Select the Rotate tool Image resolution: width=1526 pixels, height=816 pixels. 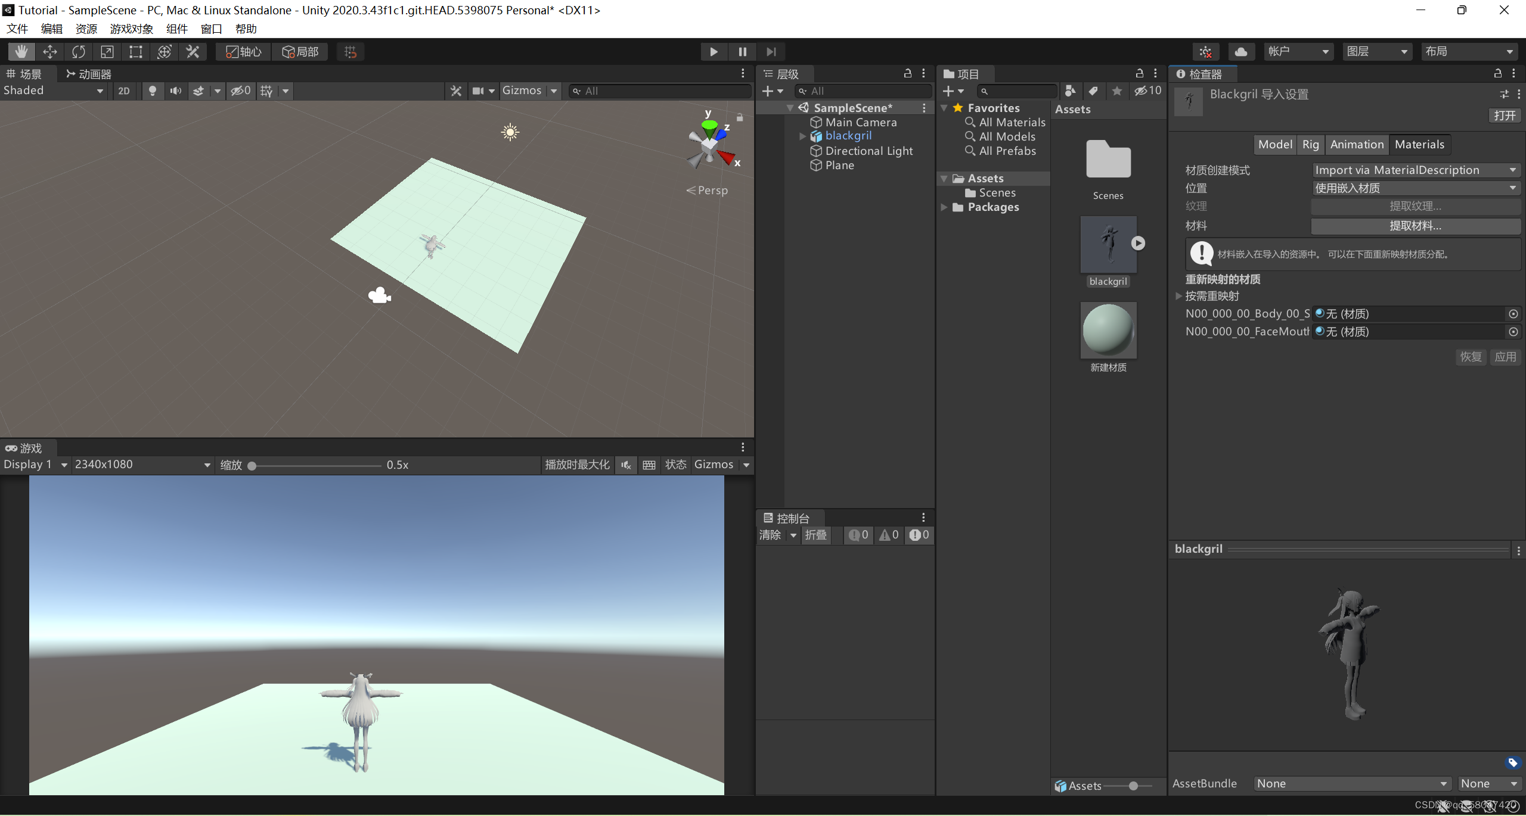click(x=79, y=52)
